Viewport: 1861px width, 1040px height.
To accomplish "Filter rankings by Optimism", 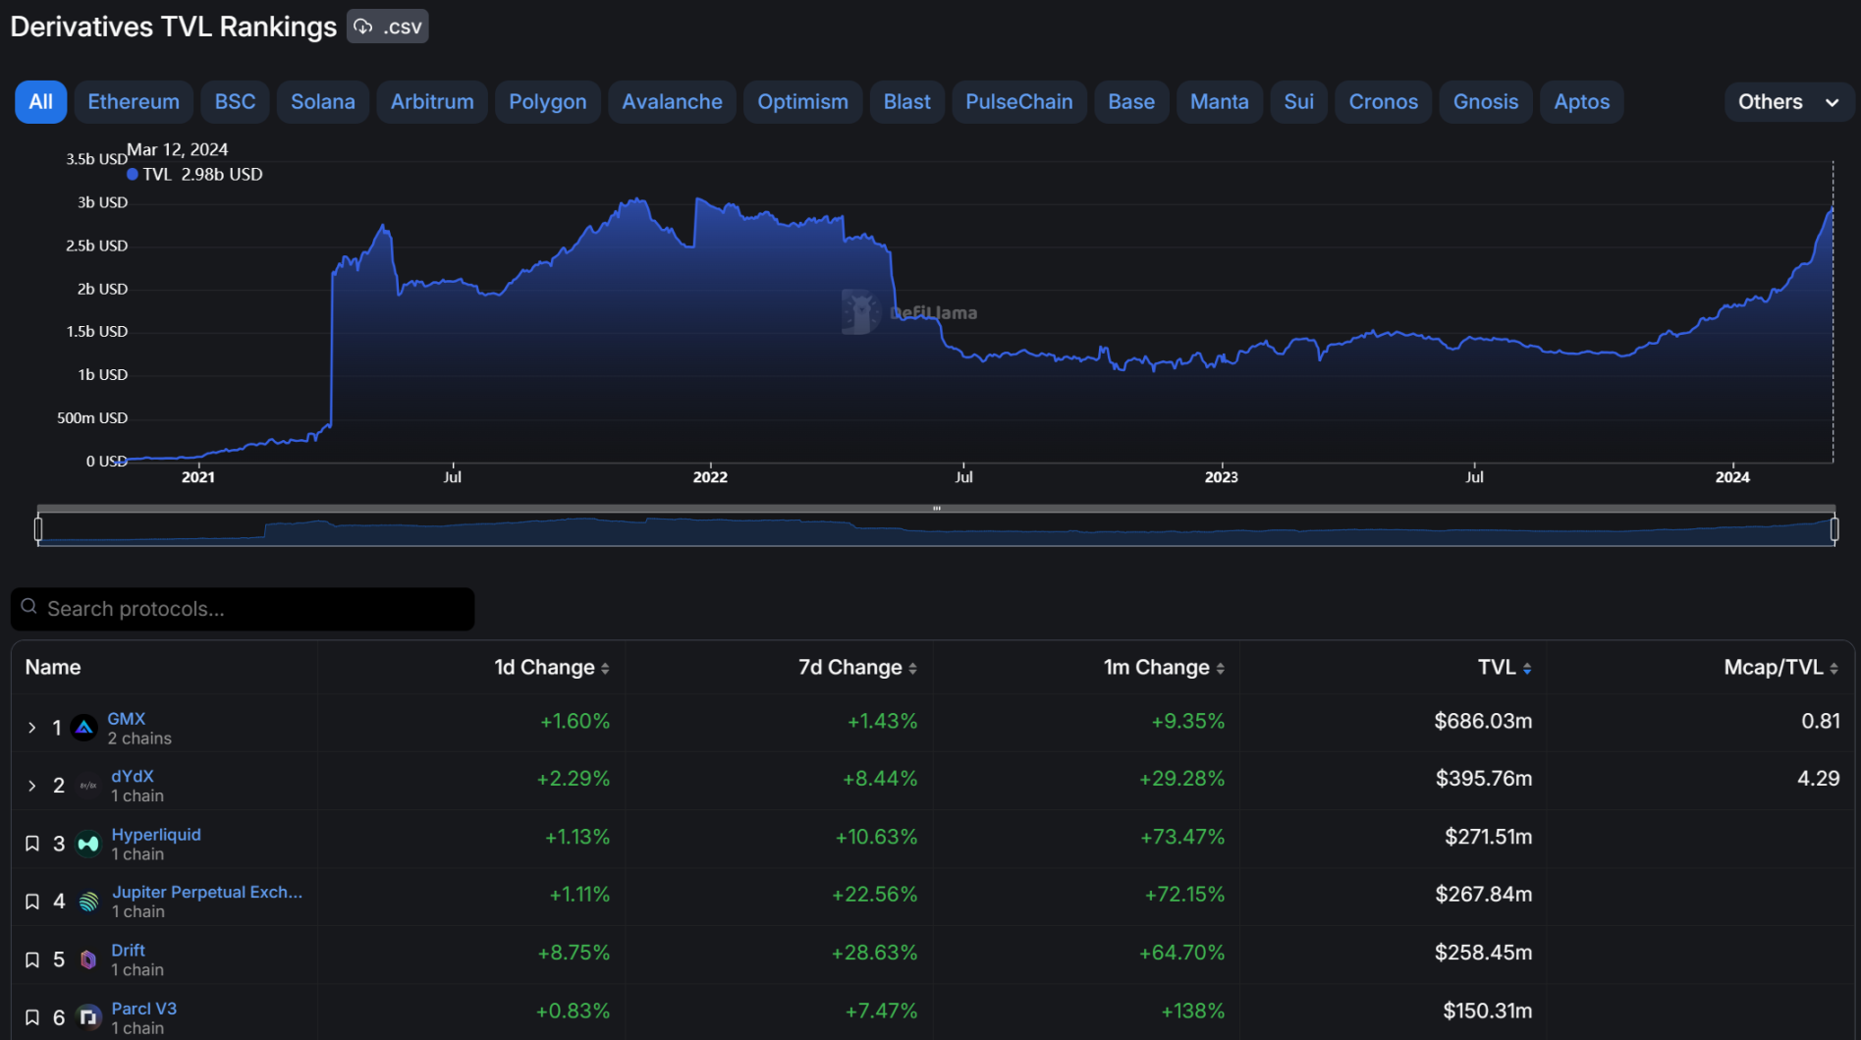I will (803, 102).
